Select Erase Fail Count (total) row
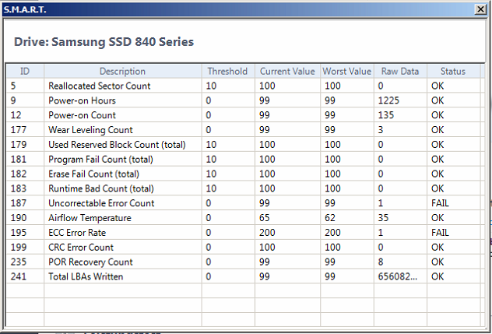 [x=244, y=174]
